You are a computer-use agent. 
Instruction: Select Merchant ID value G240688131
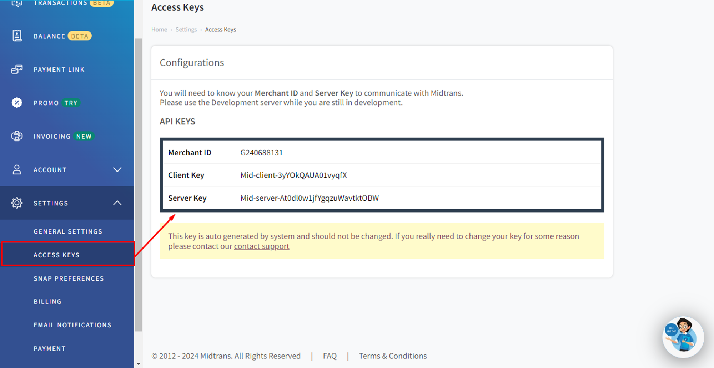(x=261, y=153)
